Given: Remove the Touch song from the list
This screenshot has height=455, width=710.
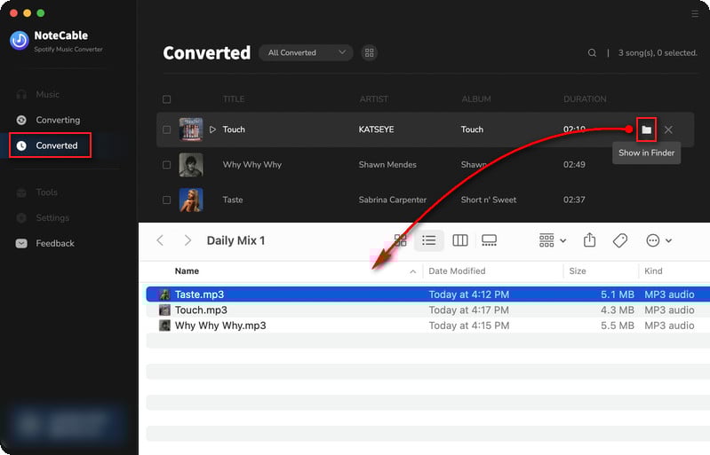Looking at the screenshot, I should pos(668,129).
